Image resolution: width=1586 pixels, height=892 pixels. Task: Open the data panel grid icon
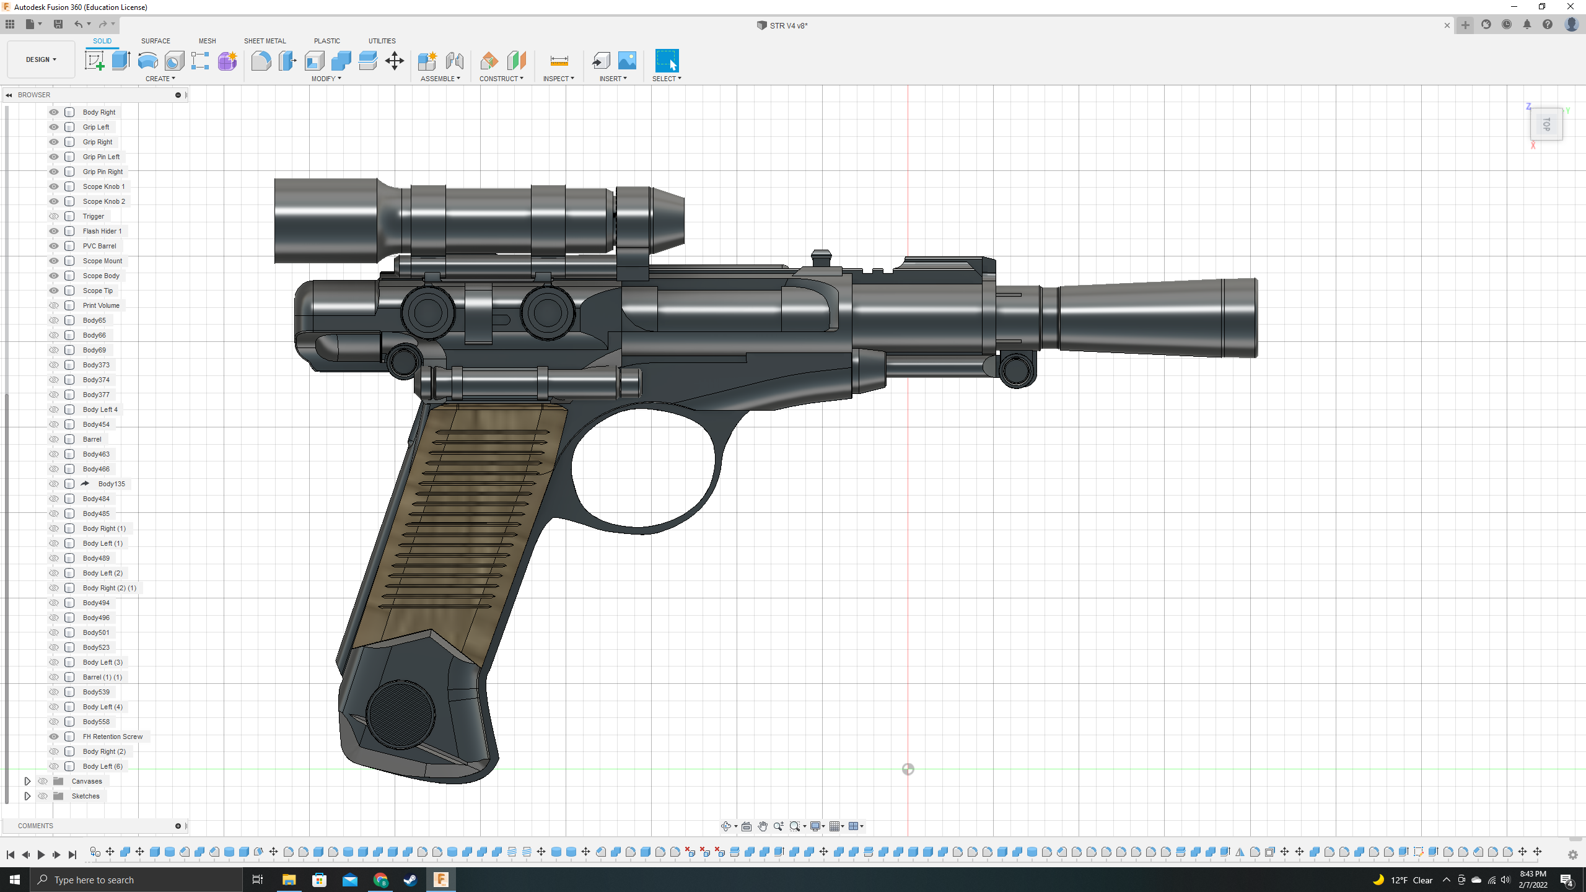[10, 24]
